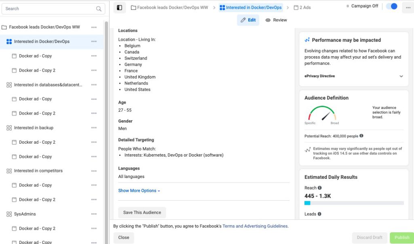Viewport: 414px width, 244px height.
Task: Go to 2 Ads breadcrumb
Action: [302, 8]
